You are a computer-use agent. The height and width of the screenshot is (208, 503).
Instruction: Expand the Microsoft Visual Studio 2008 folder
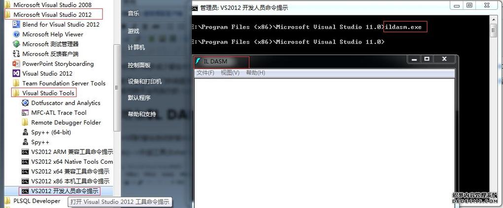[x=48, y=5]
